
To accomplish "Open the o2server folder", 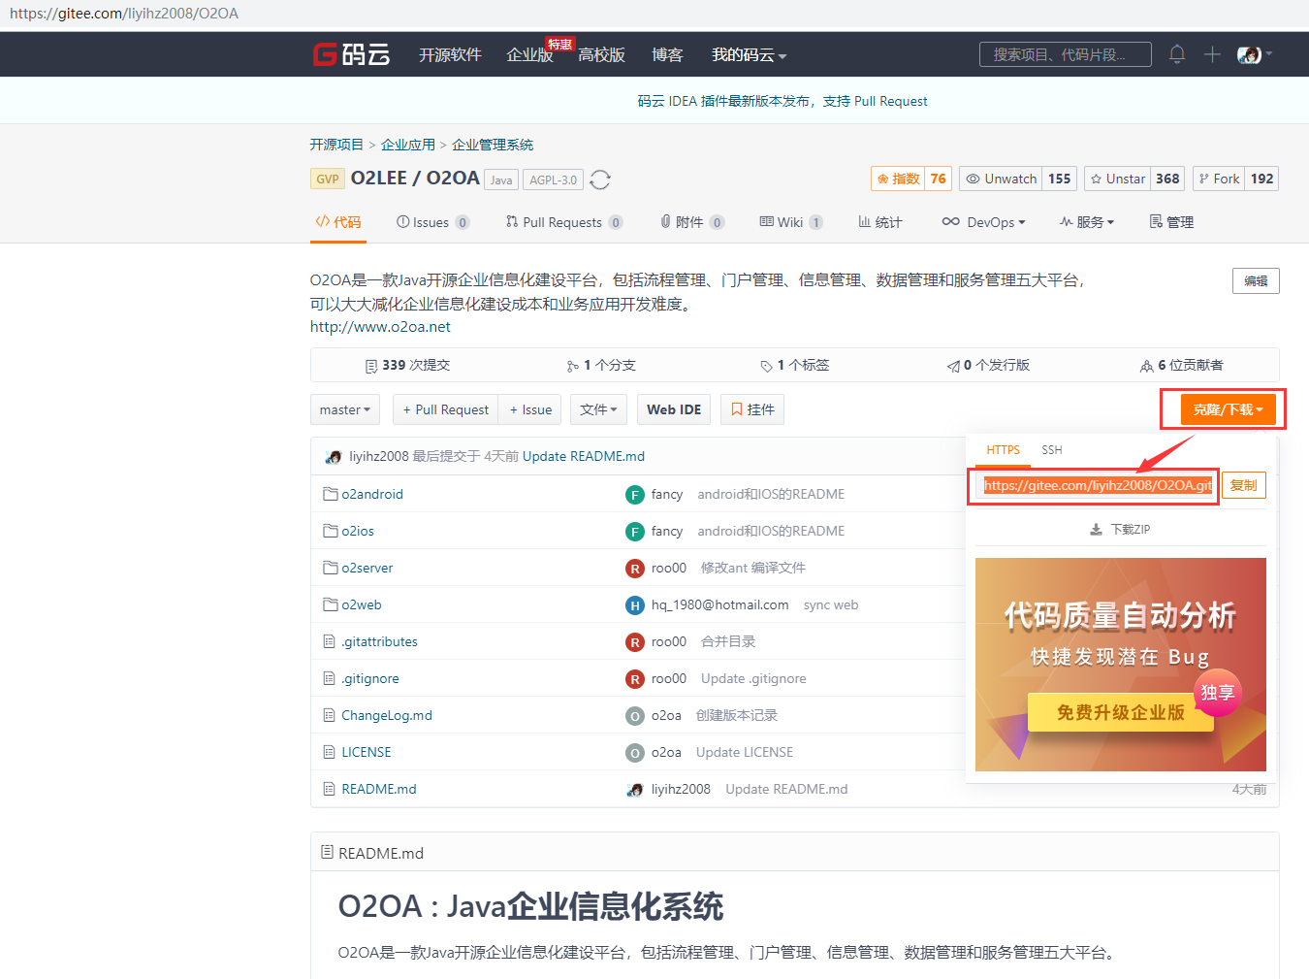I will [x=367, y=567].
